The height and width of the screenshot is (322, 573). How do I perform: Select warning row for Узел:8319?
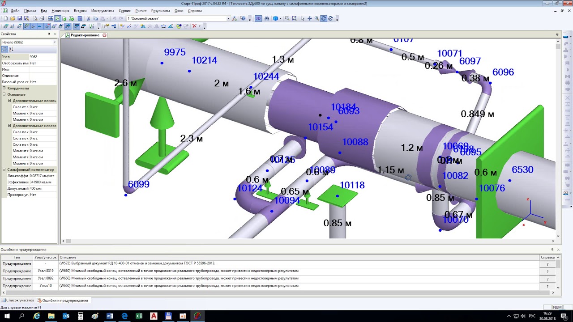[x=270, y=271]
